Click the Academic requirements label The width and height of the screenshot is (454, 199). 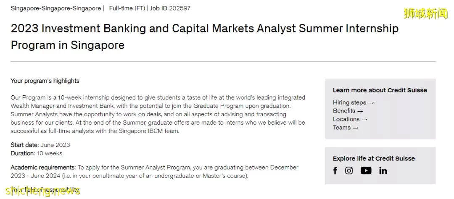(43, 167)
